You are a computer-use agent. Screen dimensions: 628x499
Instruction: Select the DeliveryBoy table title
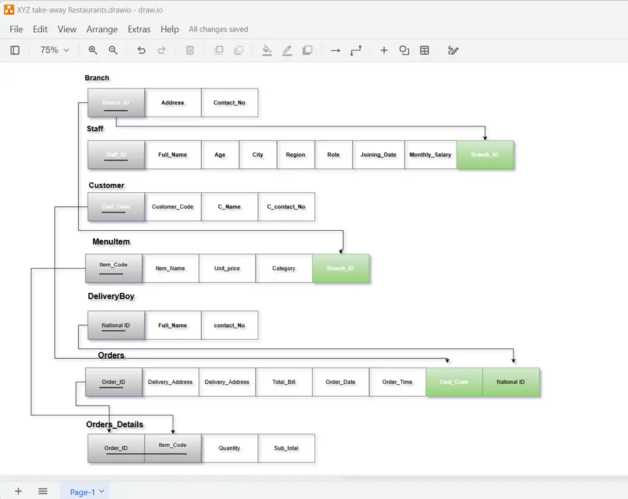111,296
